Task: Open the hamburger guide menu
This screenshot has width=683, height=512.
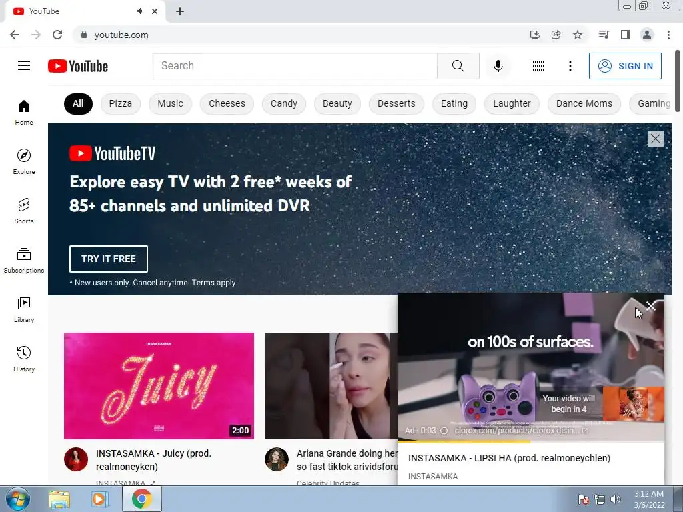Action: click(x=24, y=66)
